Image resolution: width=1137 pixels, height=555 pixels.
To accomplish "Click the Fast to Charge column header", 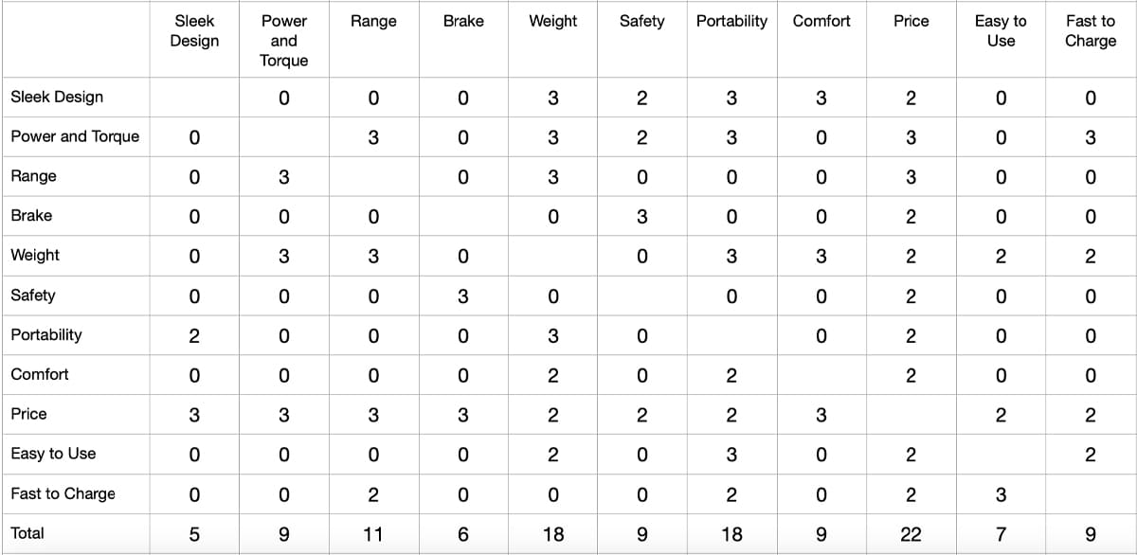I will (1090, 31).
